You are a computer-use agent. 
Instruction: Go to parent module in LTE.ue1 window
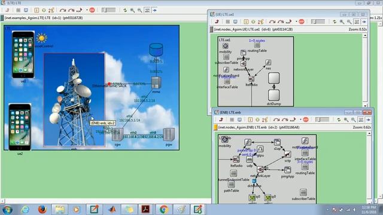tap(217, 21)
